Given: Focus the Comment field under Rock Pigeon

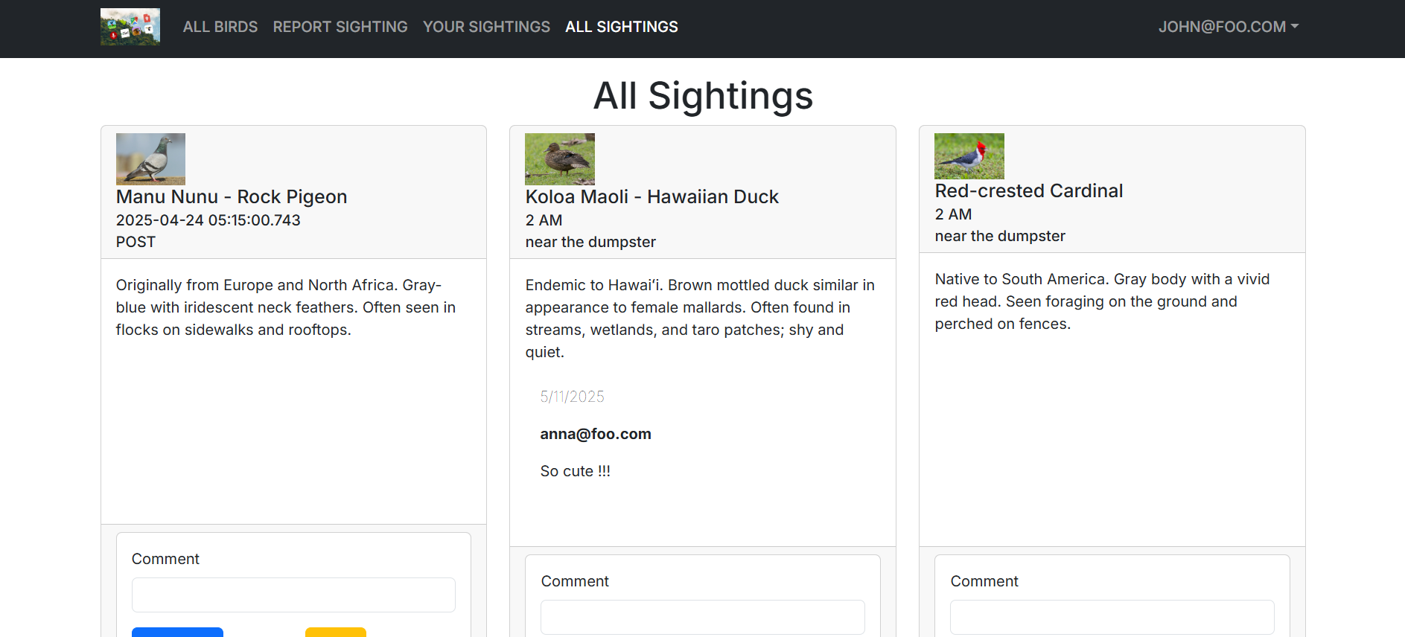Looking at the screenshot, I should pos(293,595).
